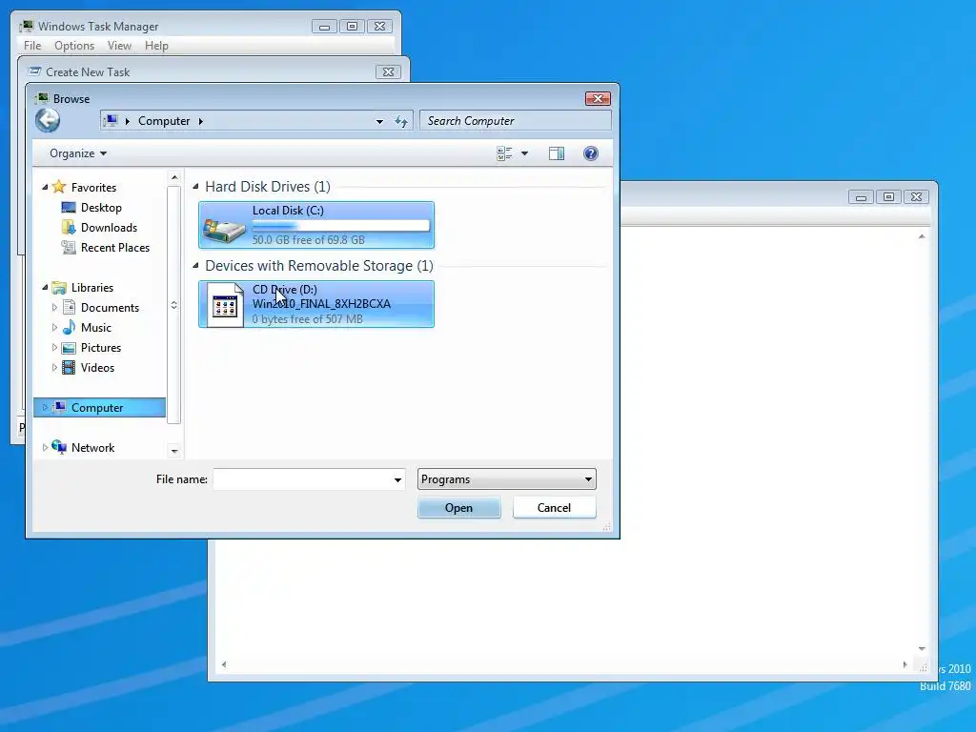
Task: Click the Recent Places icon
Action: [69, 247]
